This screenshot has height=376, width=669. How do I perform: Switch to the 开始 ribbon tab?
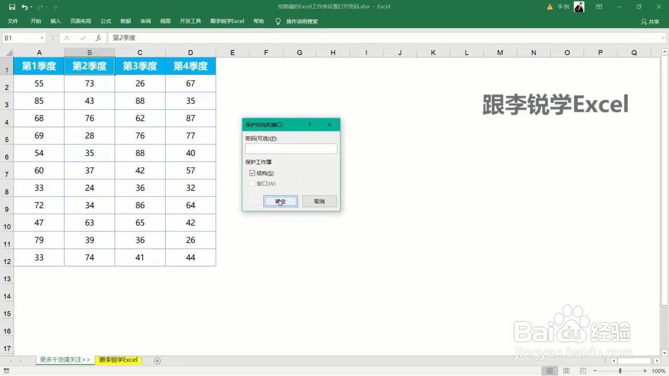tap(36, 21)
